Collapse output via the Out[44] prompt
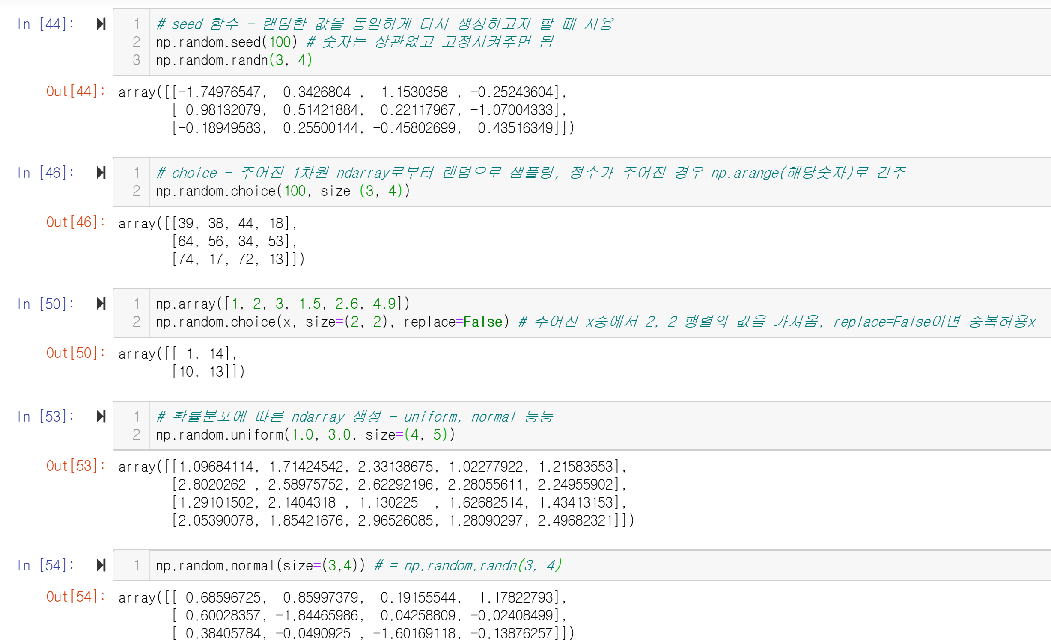Viewport: 1051px width, 644px height. (75, 91)
